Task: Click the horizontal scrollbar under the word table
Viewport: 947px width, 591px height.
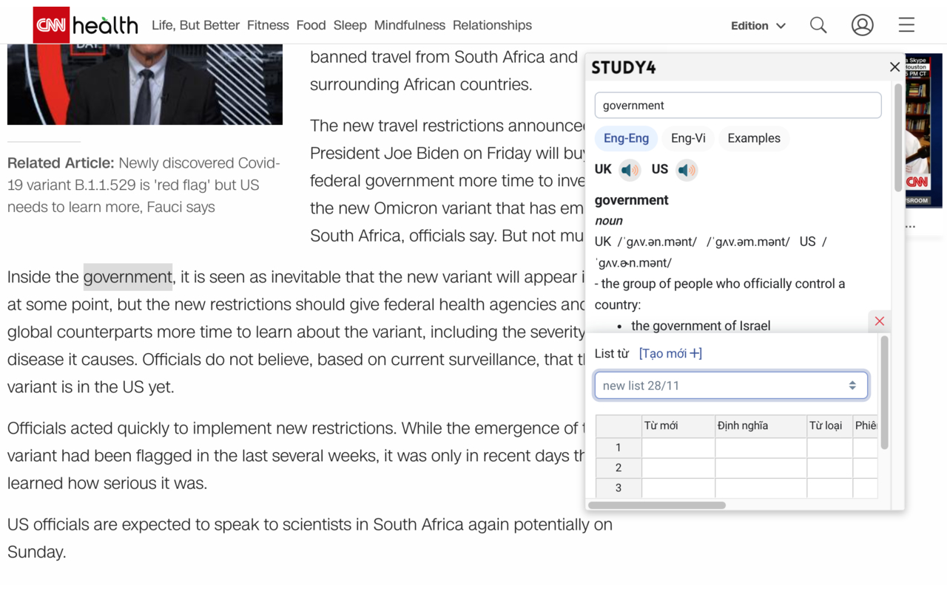Action: [x=657, y=505]
